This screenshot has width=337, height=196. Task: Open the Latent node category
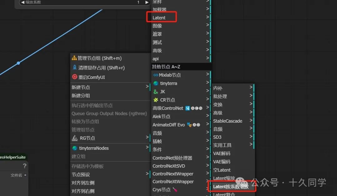point(181,17)
